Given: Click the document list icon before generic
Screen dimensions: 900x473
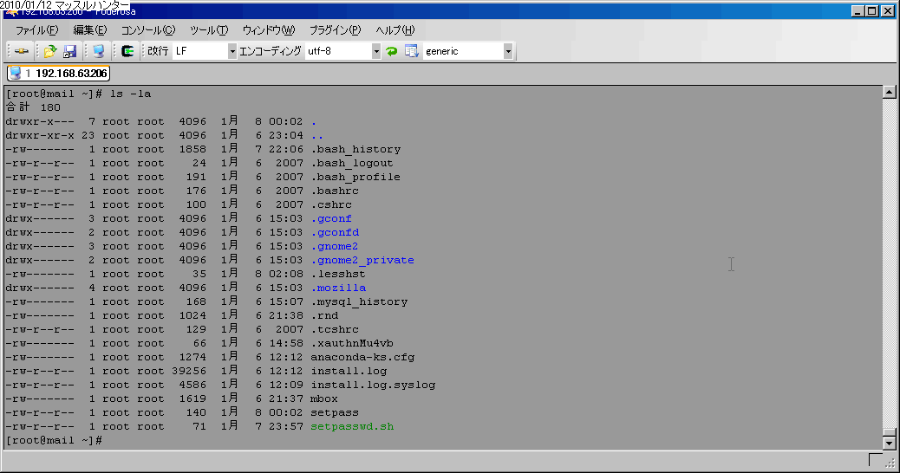Looking at the screenshot, I should pyautogui.click(x=411, y=51).
